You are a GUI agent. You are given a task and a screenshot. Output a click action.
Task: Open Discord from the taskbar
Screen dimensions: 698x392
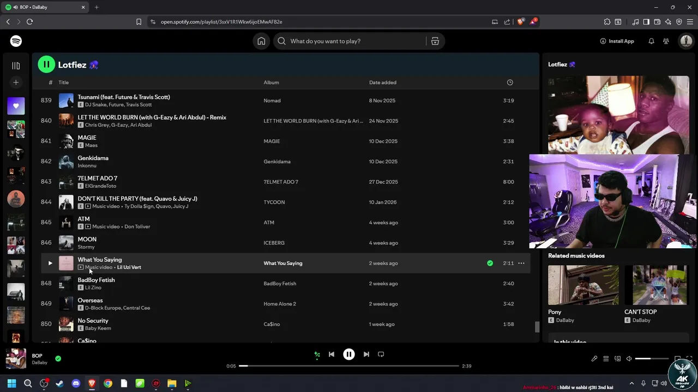pyautogui.click(x=76, y=383)
